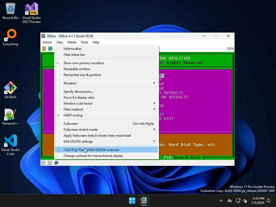Click the 100% speed indicator
This screenshot has width=276, height=207.
coord(230,49)
